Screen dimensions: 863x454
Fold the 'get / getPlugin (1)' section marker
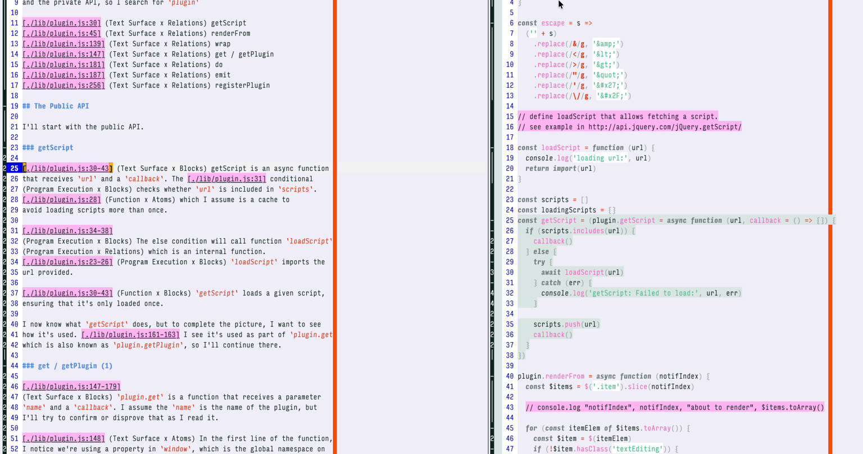coord(4,366)
